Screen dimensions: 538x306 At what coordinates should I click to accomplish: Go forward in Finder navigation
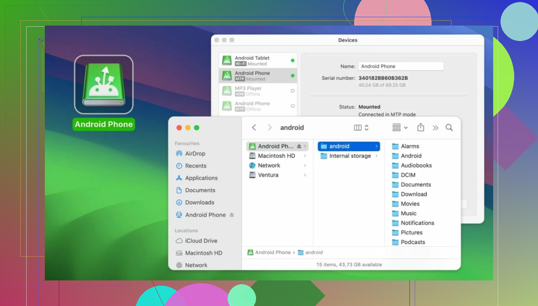coord(269,128)
